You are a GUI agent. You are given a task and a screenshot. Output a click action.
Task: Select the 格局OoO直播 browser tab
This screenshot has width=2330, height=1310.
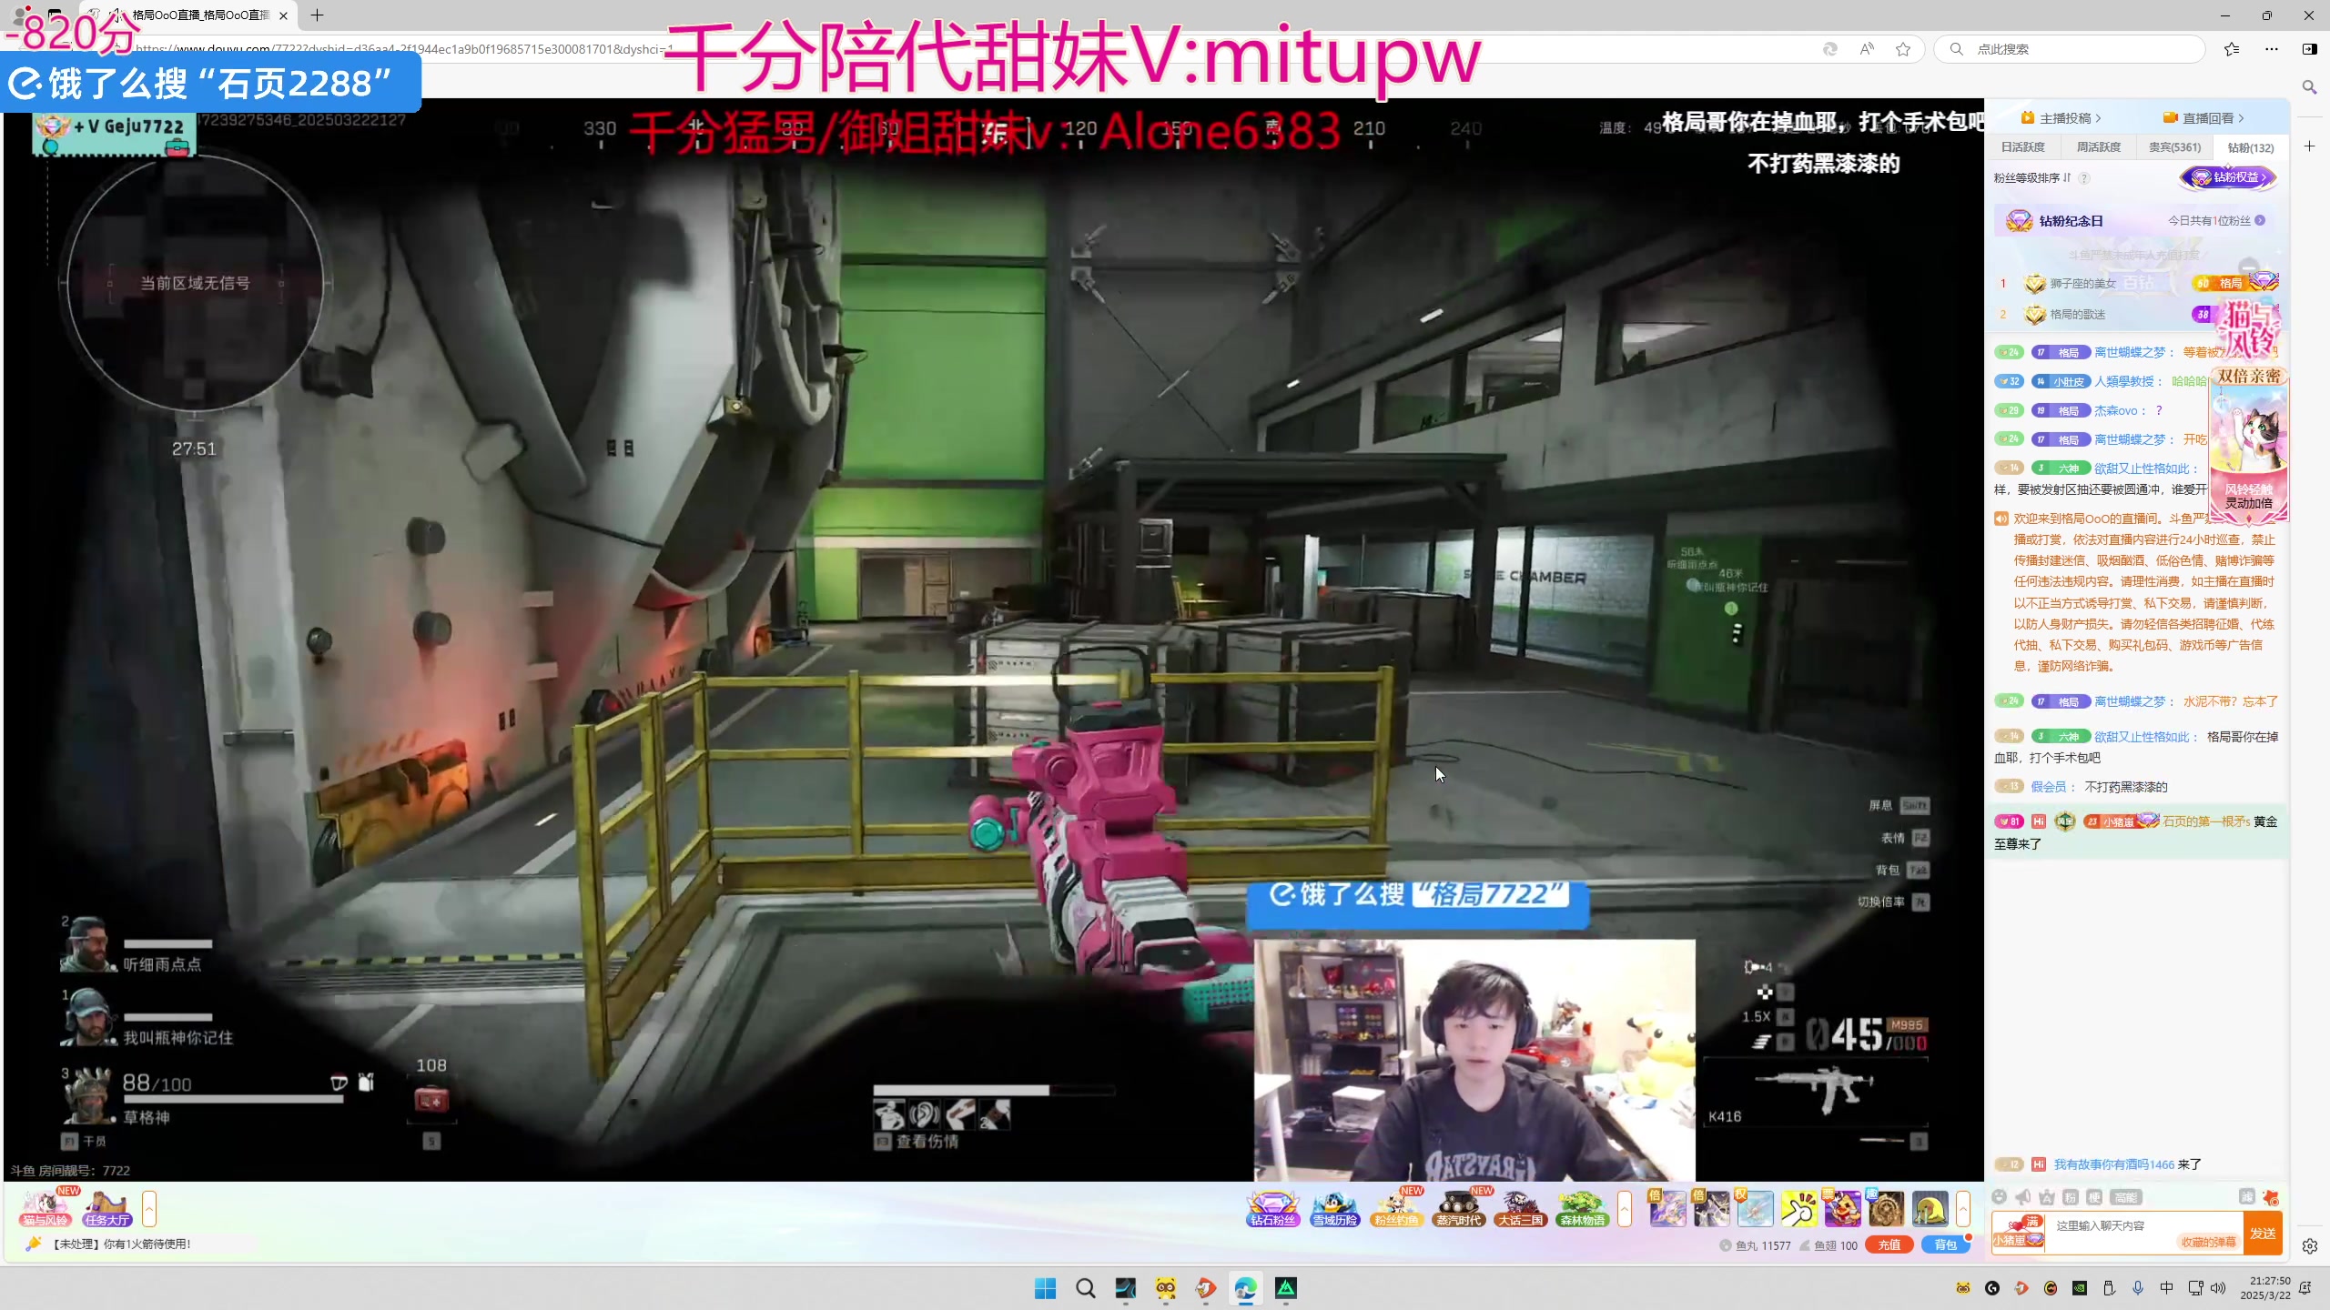[187, 15]
